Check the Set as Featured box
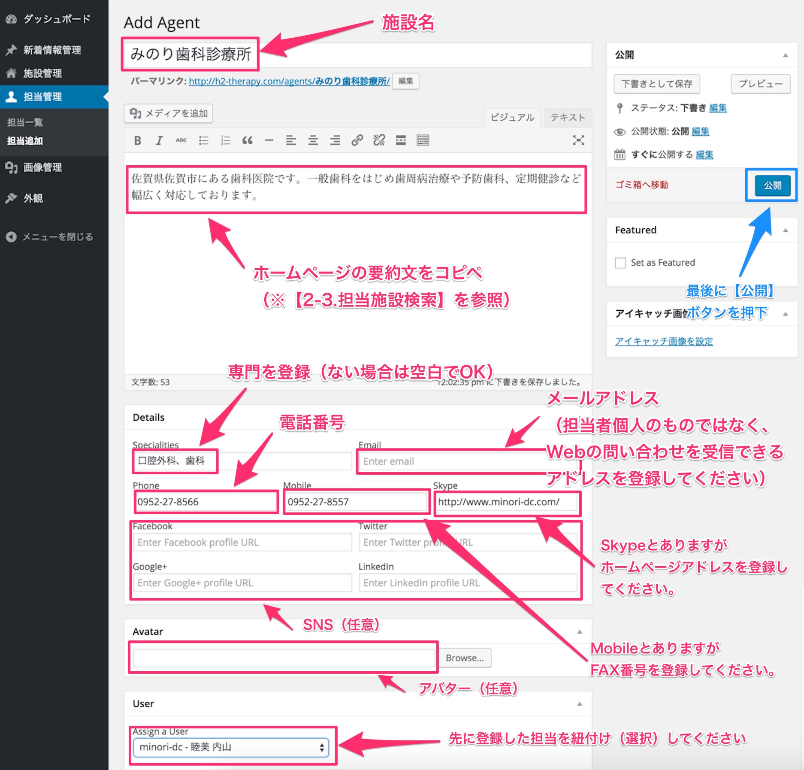 pyautogui.click(x=620, y=263)
